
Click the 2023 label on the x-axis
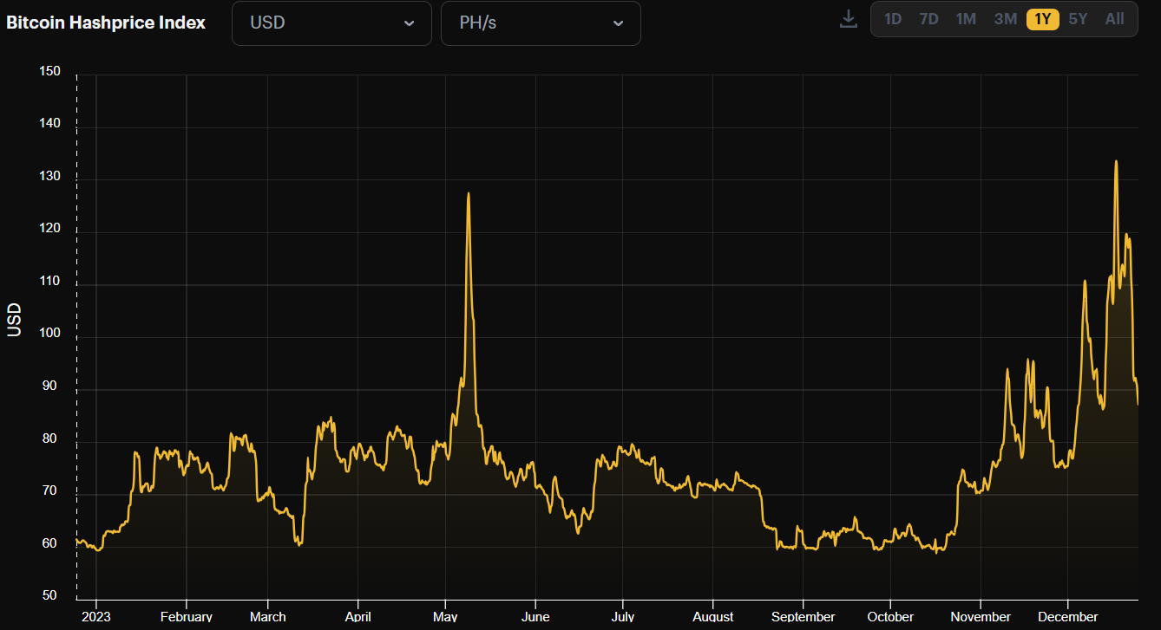95,617
